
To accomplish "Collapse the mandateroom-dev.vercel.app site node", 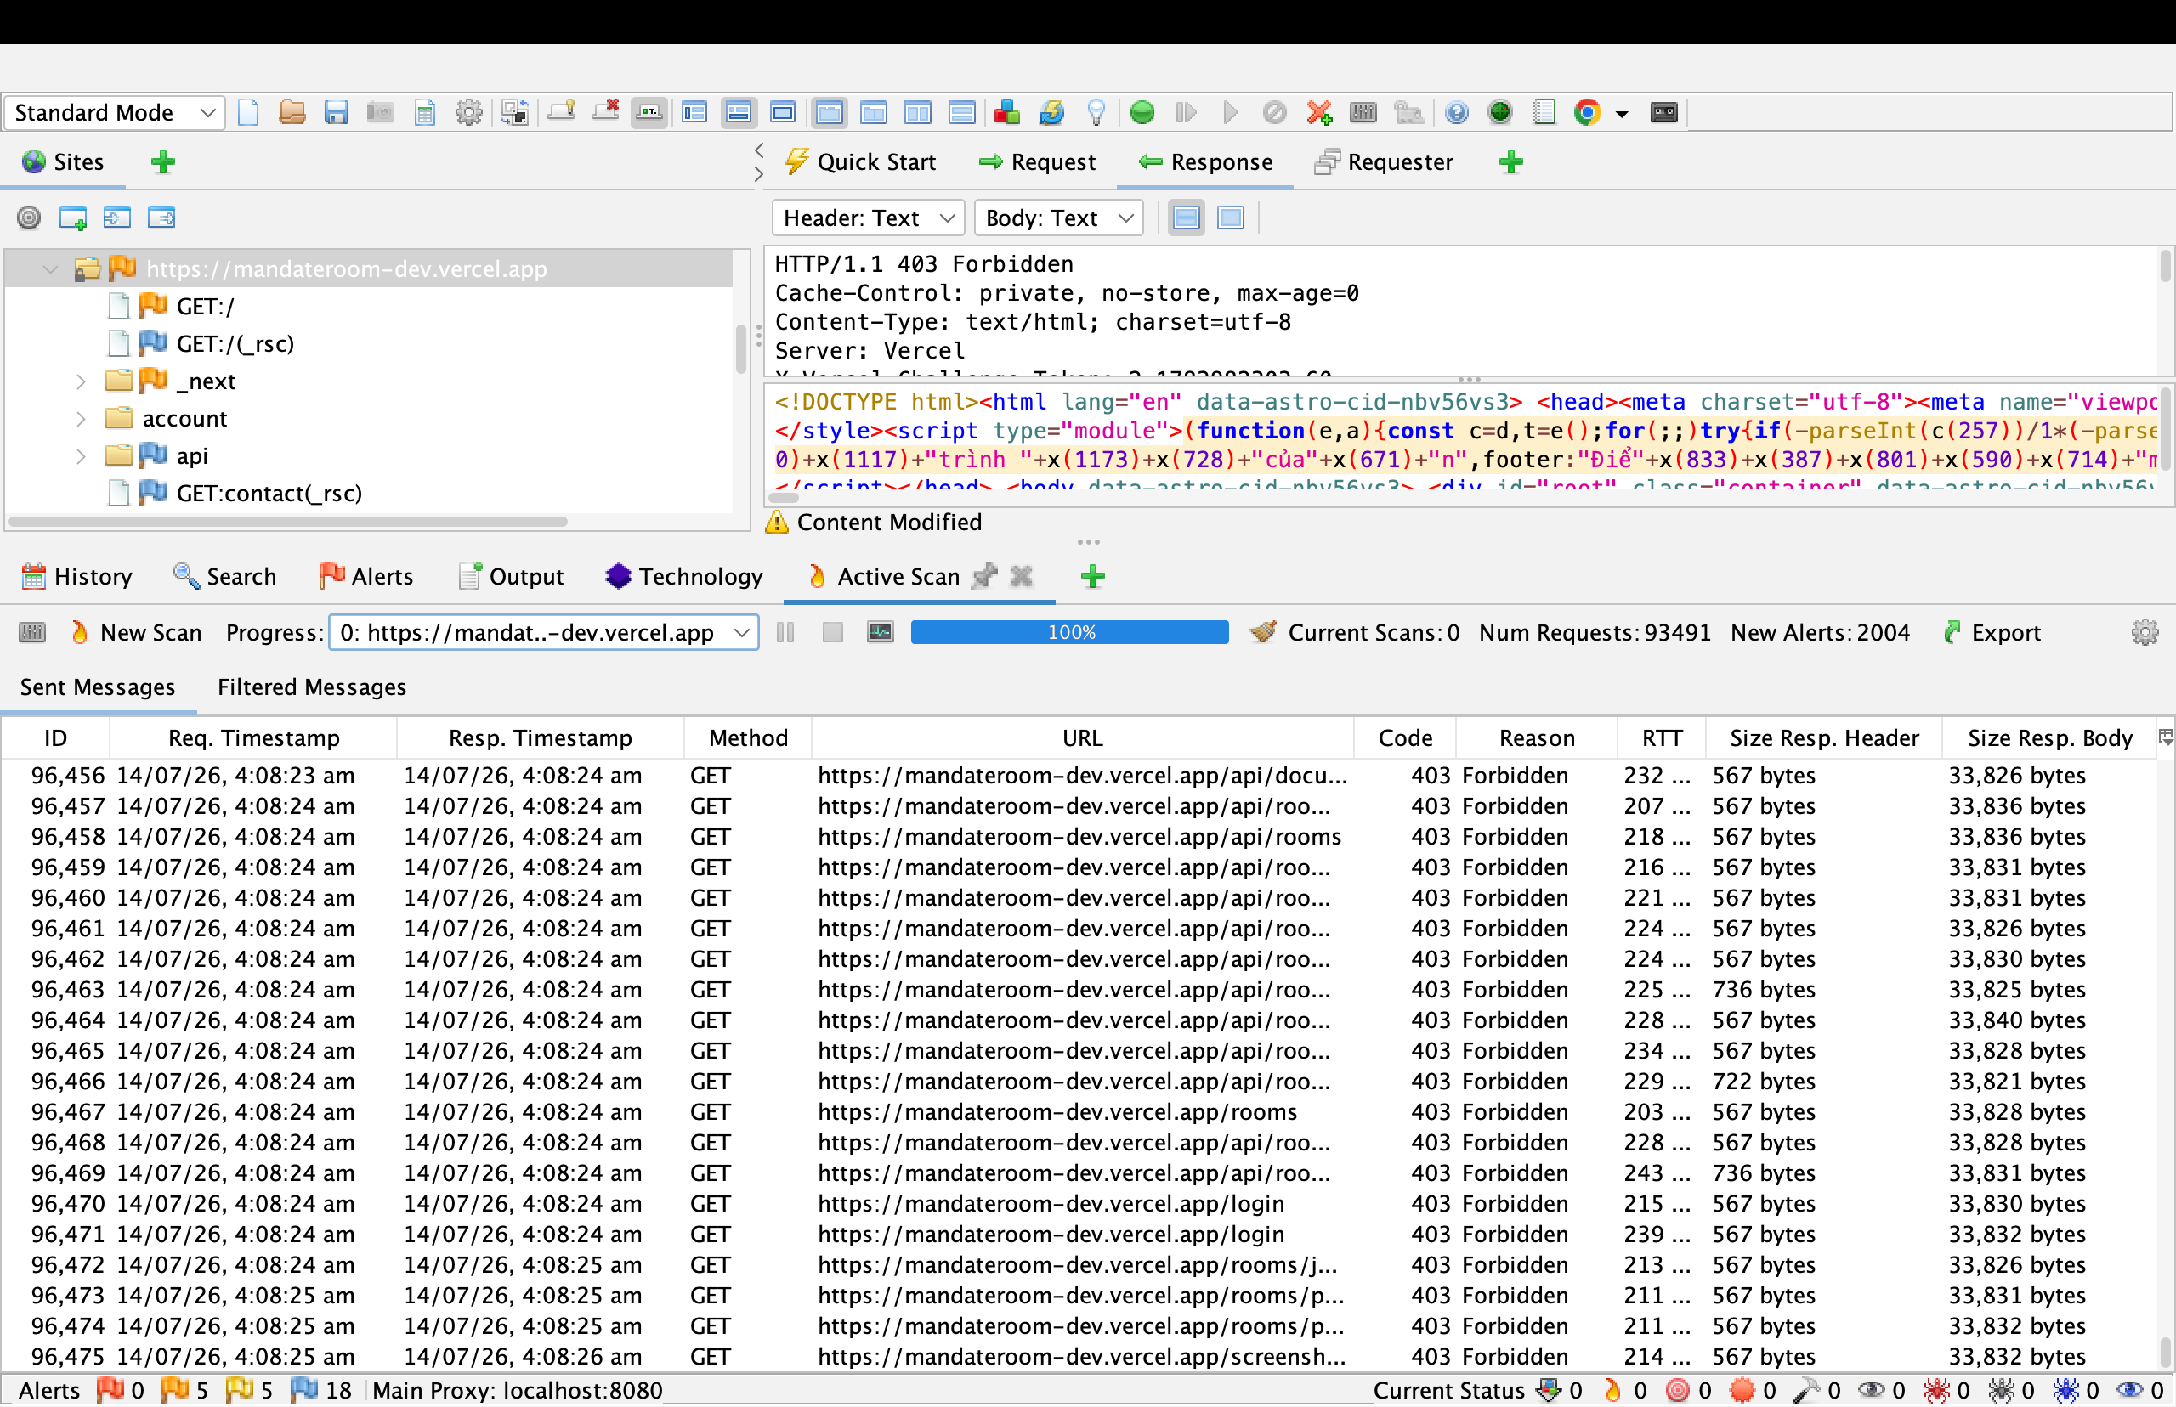I will pos(50,269).
